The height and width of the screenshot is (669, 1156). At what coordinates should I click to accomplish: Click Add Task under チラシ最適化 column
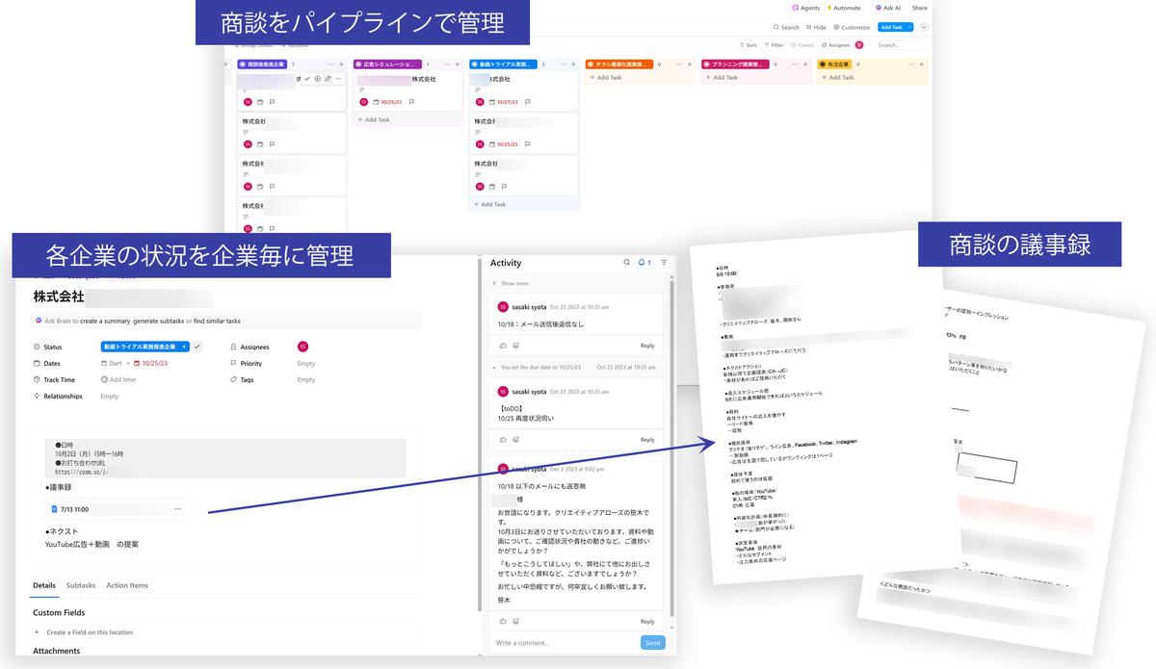pyautogui.click(x=606, y=77)
